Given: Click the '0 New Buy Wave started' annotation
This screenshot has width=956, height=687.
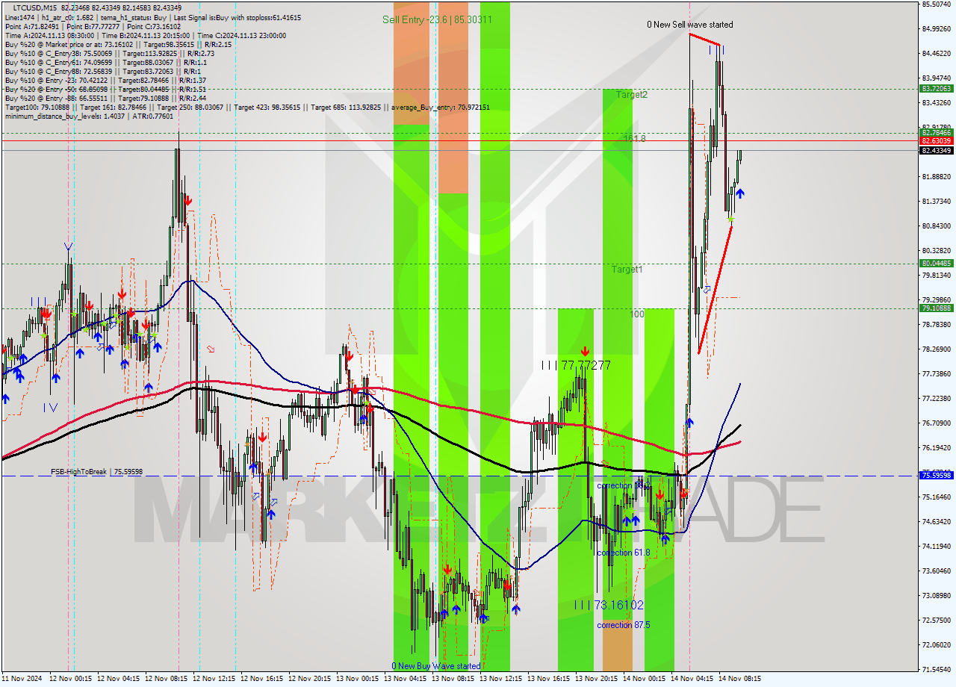Looking at the screenshot, I should click(436, 666).
